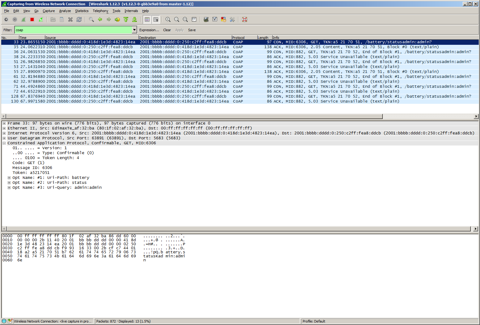480x325 pixels.
Task: Toggle packet list colorization
Action: (147, 19)
